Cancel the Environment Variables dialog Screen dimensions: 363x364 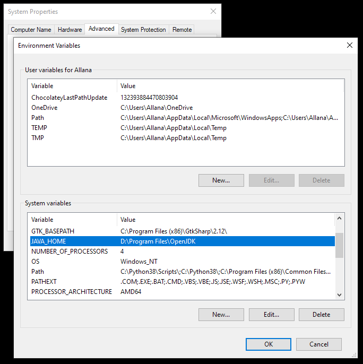[x=318, y=344]
